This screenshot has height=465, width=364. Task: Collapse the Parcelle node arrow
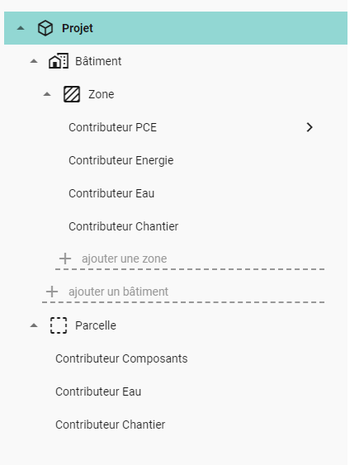click(34, 325)
